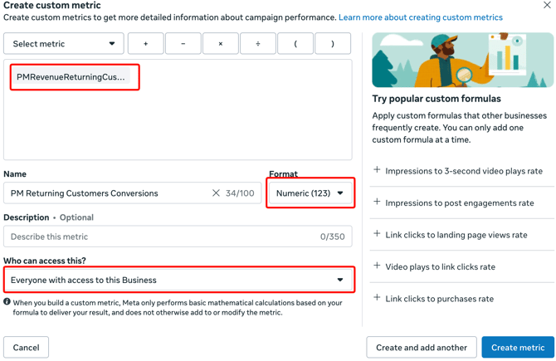556x361 pixels.
Task: Add Link clicks to purchases rate formula
Action: point(462,298)
